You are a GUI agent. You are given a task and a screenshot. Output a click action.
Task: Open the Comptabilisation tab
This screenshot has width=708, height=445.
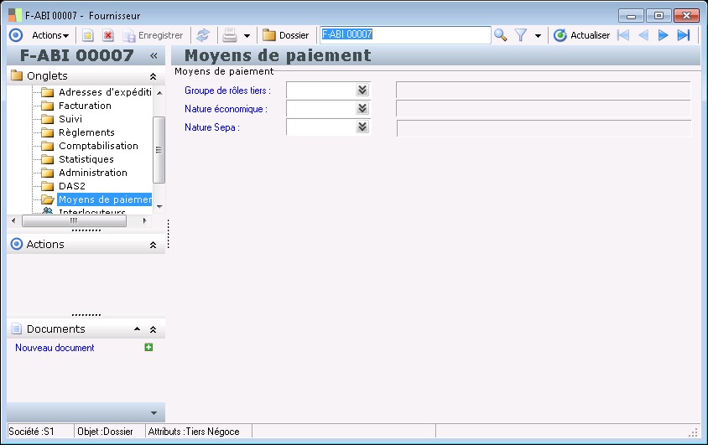pyautogui.click(x=98, y=146)
